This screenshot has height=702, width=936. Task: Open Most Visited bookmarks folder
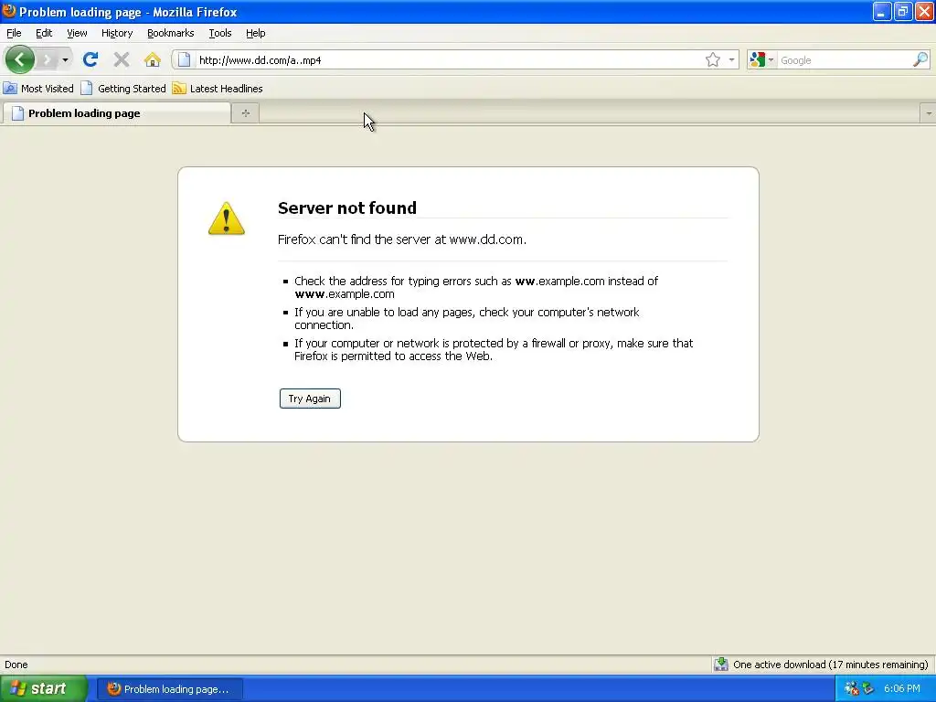point(38,89)
